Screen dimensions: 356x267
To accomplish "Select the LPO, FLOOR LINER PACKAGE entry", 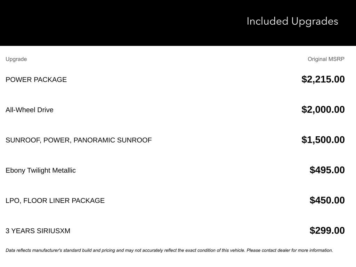I will (55, 201).
